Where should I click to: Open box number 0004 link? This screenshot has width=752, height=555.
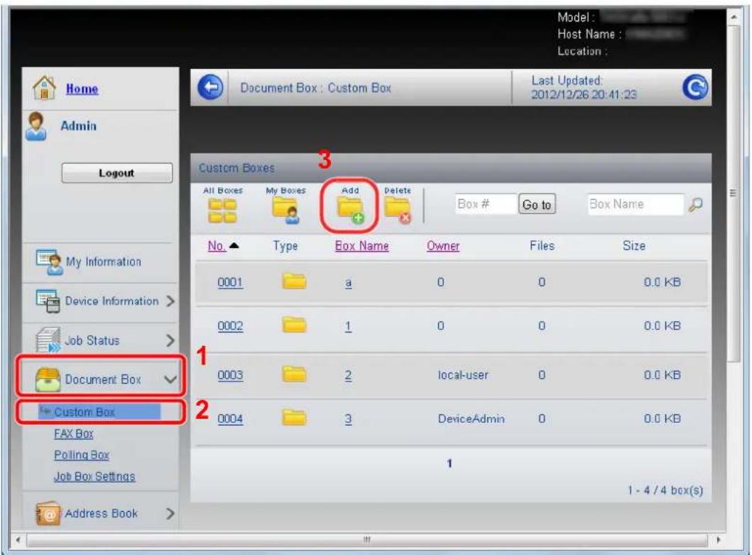pos(230,419)
